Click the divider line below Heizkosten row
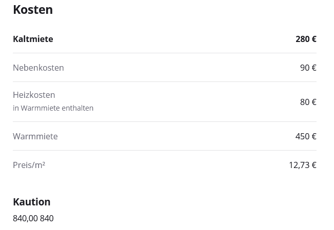The image size is (334, 230). pos(164,121)
